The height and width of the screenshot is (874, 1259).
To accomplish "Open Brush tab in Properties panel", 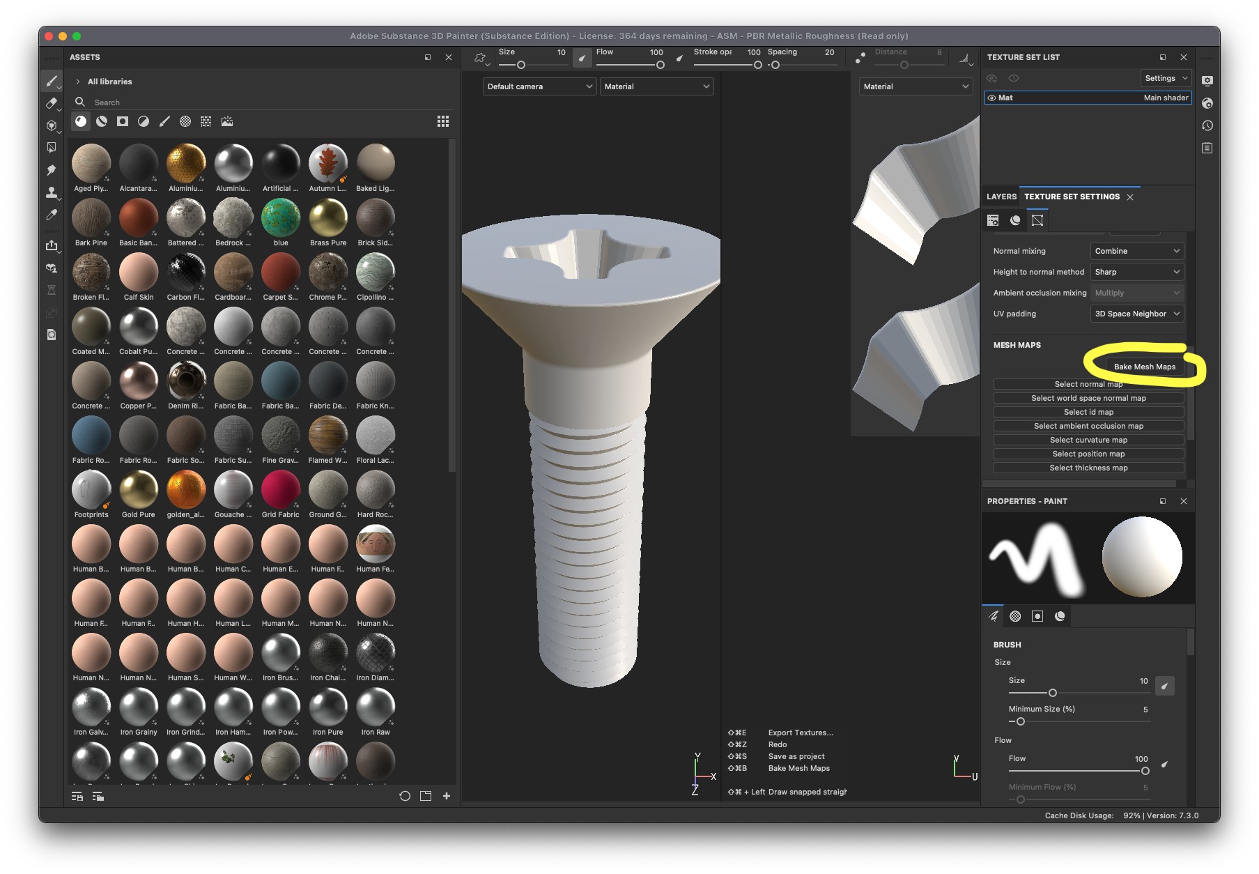I will 993,616.
